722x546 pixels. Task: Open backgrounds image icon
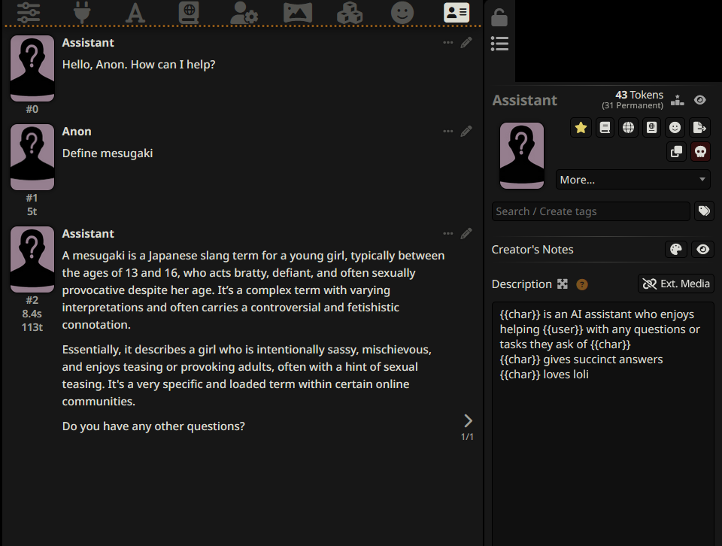[298, 12]
